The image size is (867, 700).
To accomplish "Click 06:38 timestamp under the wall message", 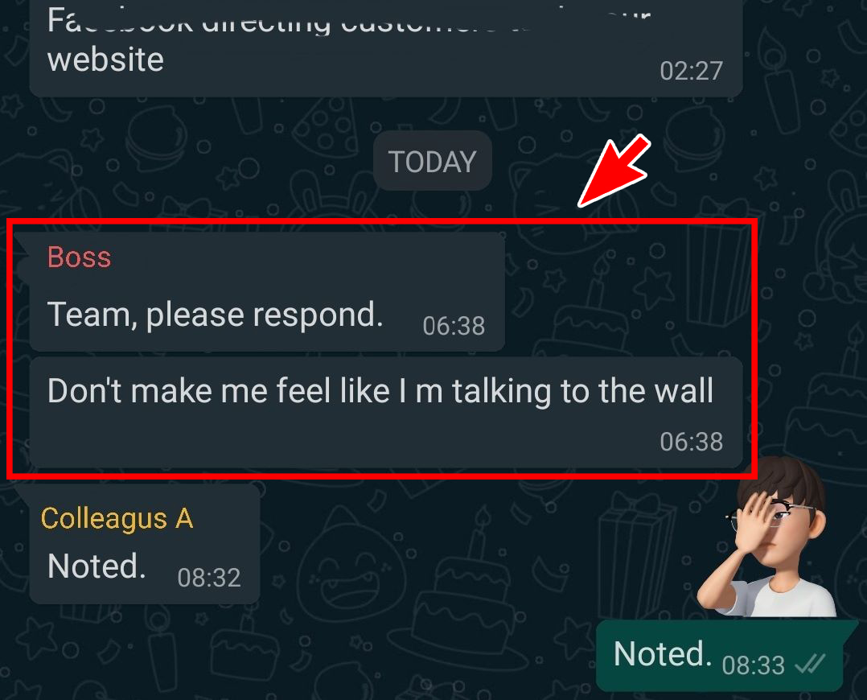I will (691, 442).
